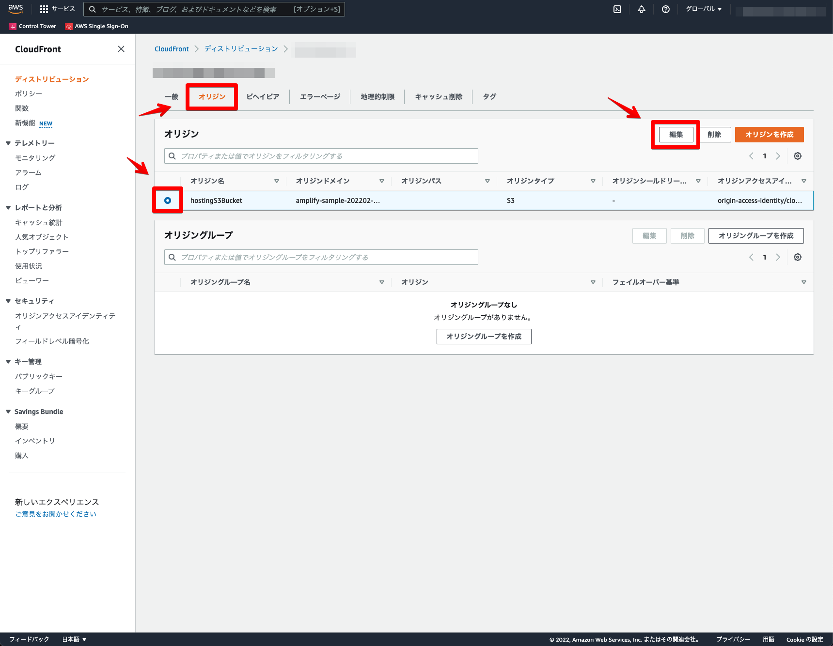
Task: Open origins table settings gear
Action: tap(798, 156)
